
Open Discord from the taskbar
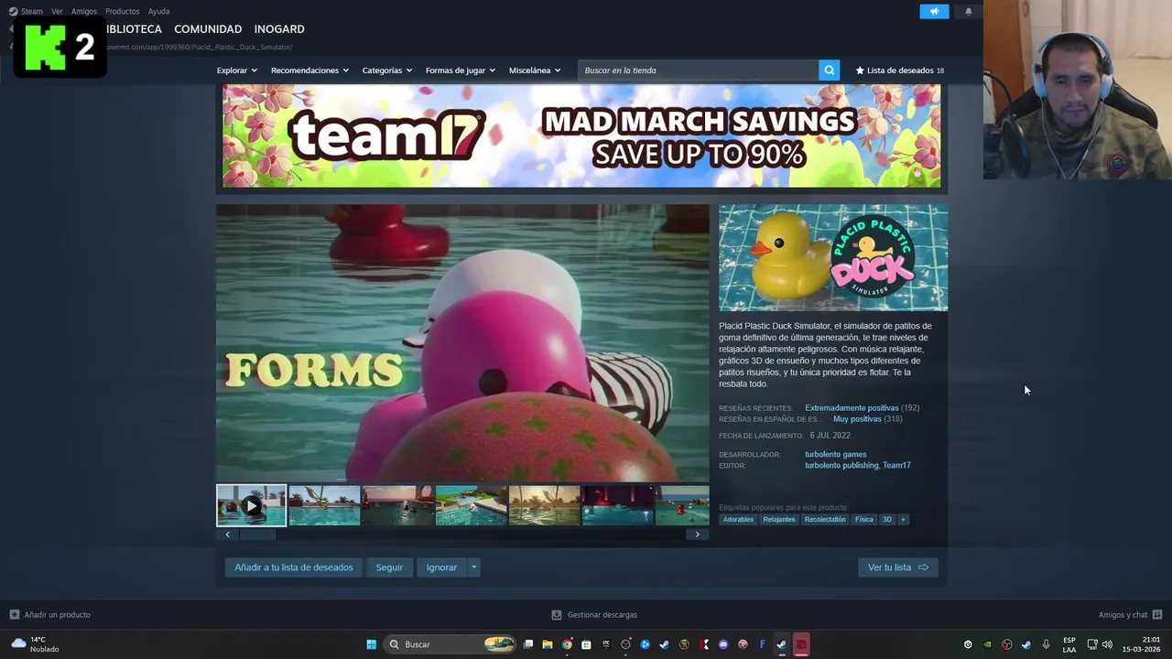click(x=723, y=644)
